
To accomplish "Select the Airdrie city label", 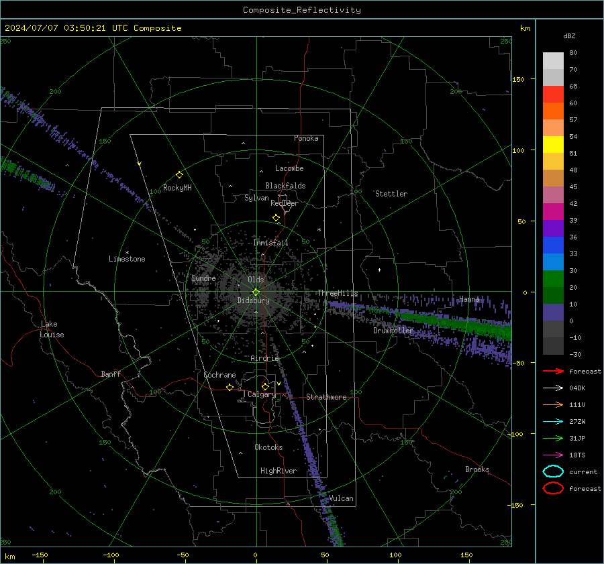I will pyautogui.click(x=264, y=358).
